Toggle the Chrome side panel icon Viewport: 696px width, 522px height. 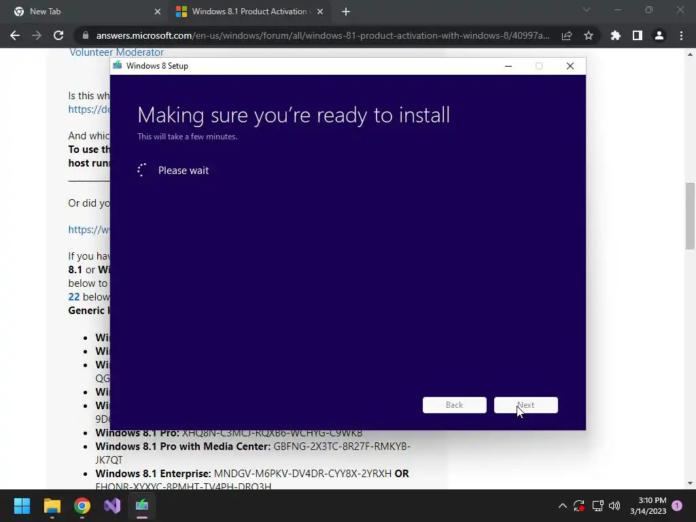point(638,35)
